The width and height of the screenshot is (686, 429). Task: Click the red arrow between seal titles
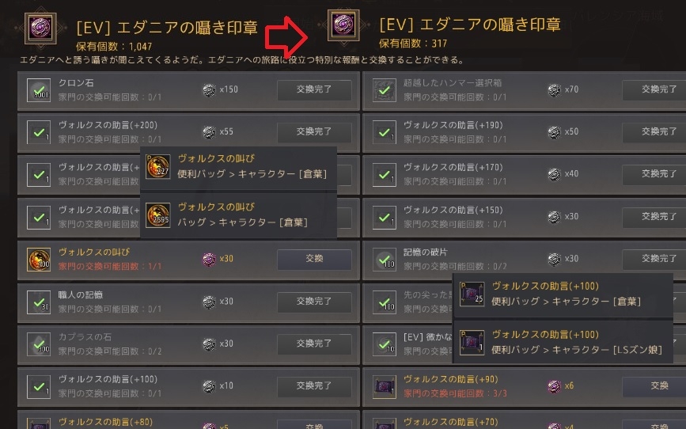click(286, 36)
